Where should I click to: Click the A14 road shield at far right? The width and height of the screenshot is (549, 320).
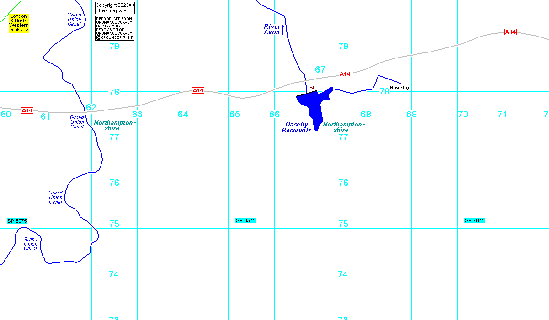coord(510,32)
